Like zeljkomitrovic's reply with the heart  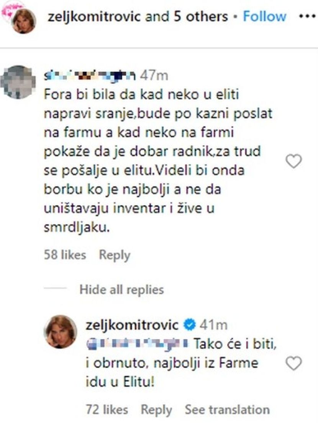coord(294,363)
